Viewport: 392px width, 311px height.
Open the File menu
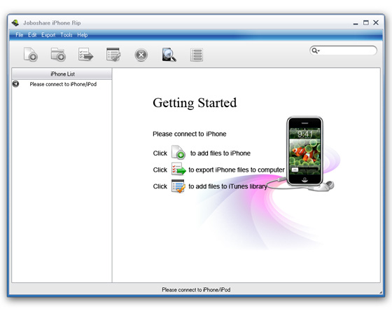coord(20,35)
